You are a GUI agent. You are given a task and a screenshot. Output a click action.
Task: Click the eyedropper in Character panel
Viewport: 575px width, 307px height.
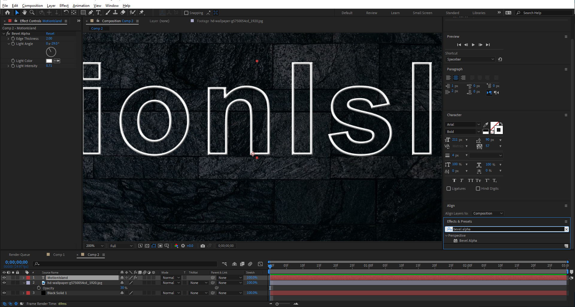486,124
